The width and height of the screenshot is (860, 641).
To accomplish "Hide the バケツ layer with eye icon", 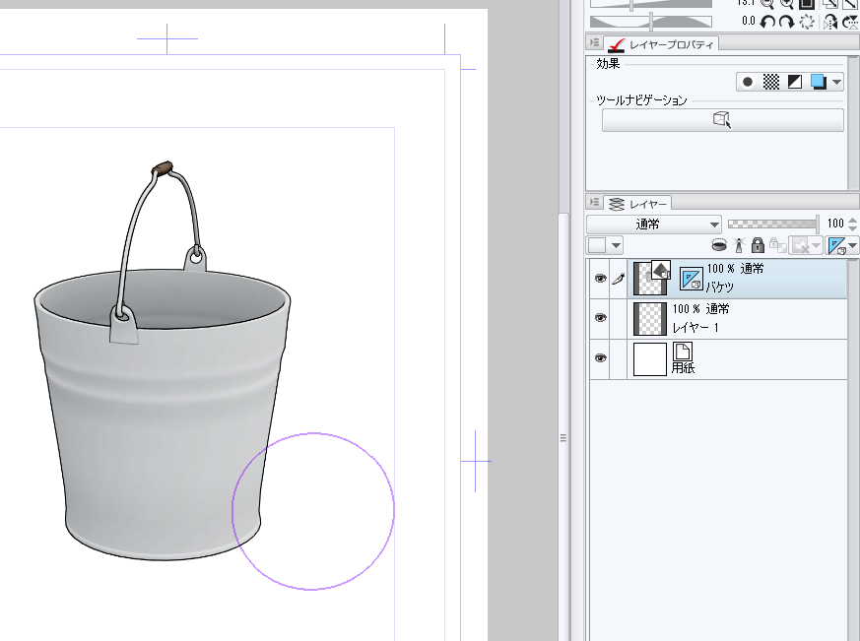I will (x=599, y=280).
